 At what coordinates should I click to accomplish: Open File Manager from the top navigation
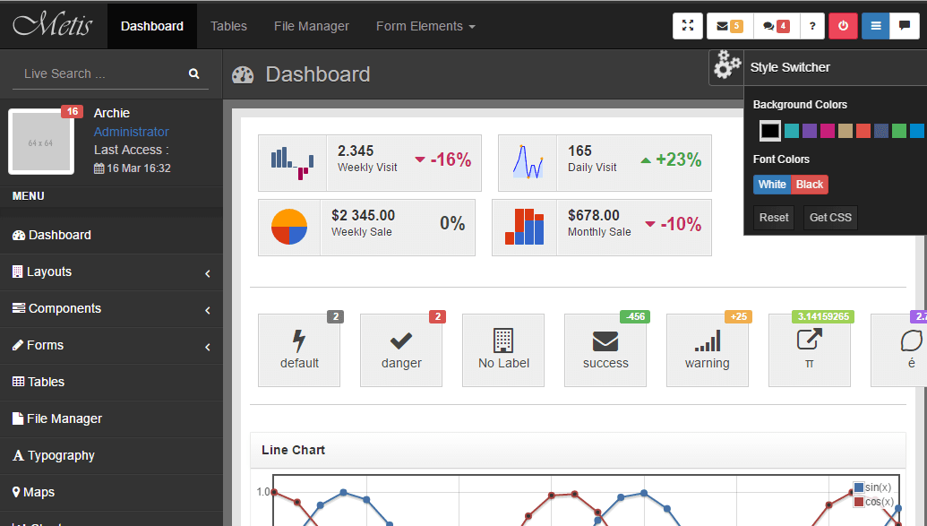[x=312, y=26]
